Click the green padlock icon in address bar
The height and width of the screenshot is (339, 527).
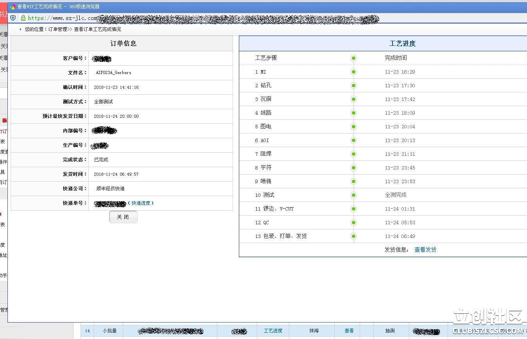(23, 18)
